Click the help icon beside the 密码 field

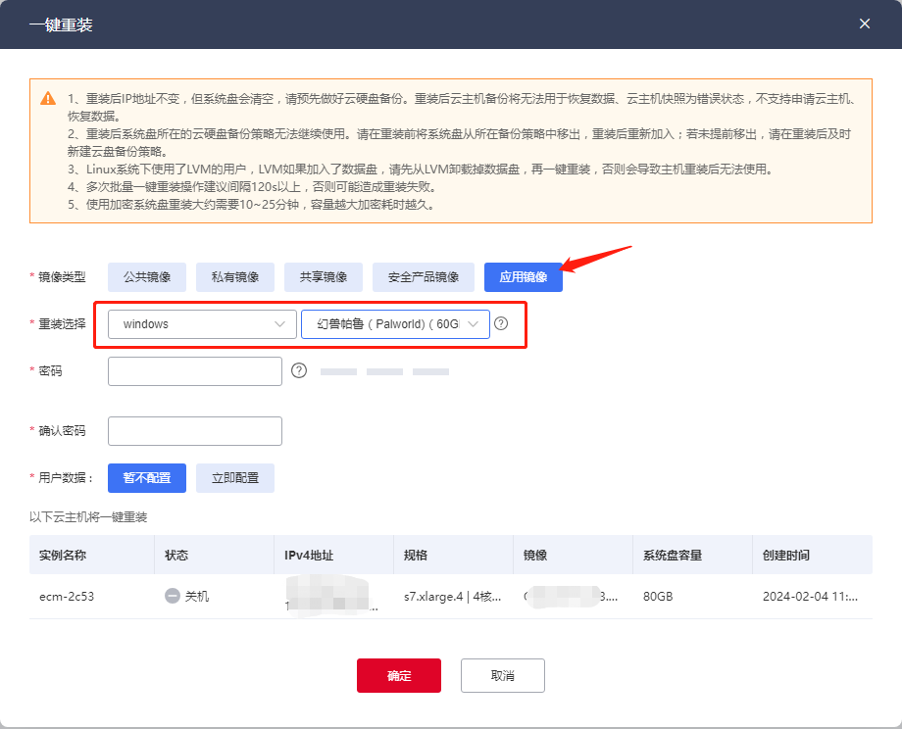point(299,370)
